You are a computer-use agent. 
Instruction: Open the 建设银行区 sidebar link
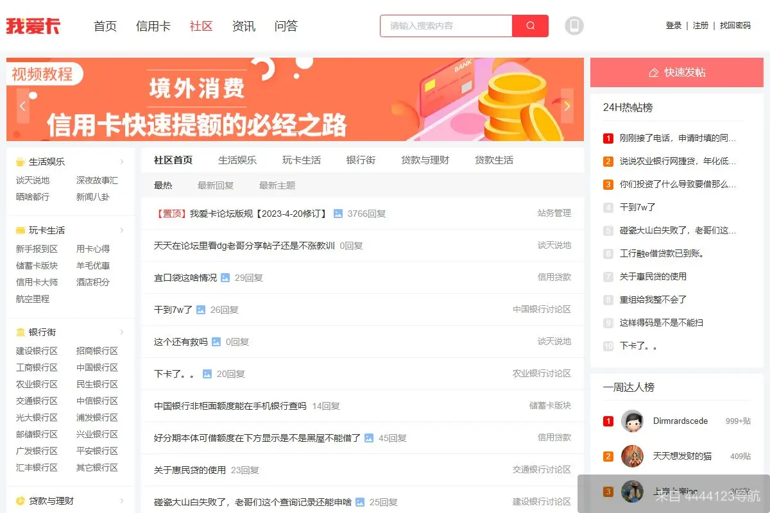coord(37,351)
